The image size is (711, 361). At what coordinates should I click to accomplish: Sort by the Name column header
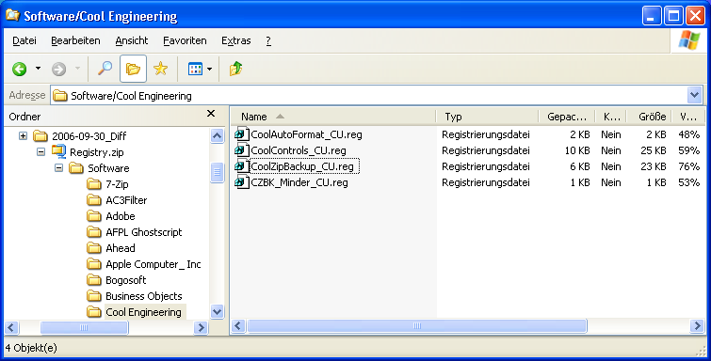[333, 117]
